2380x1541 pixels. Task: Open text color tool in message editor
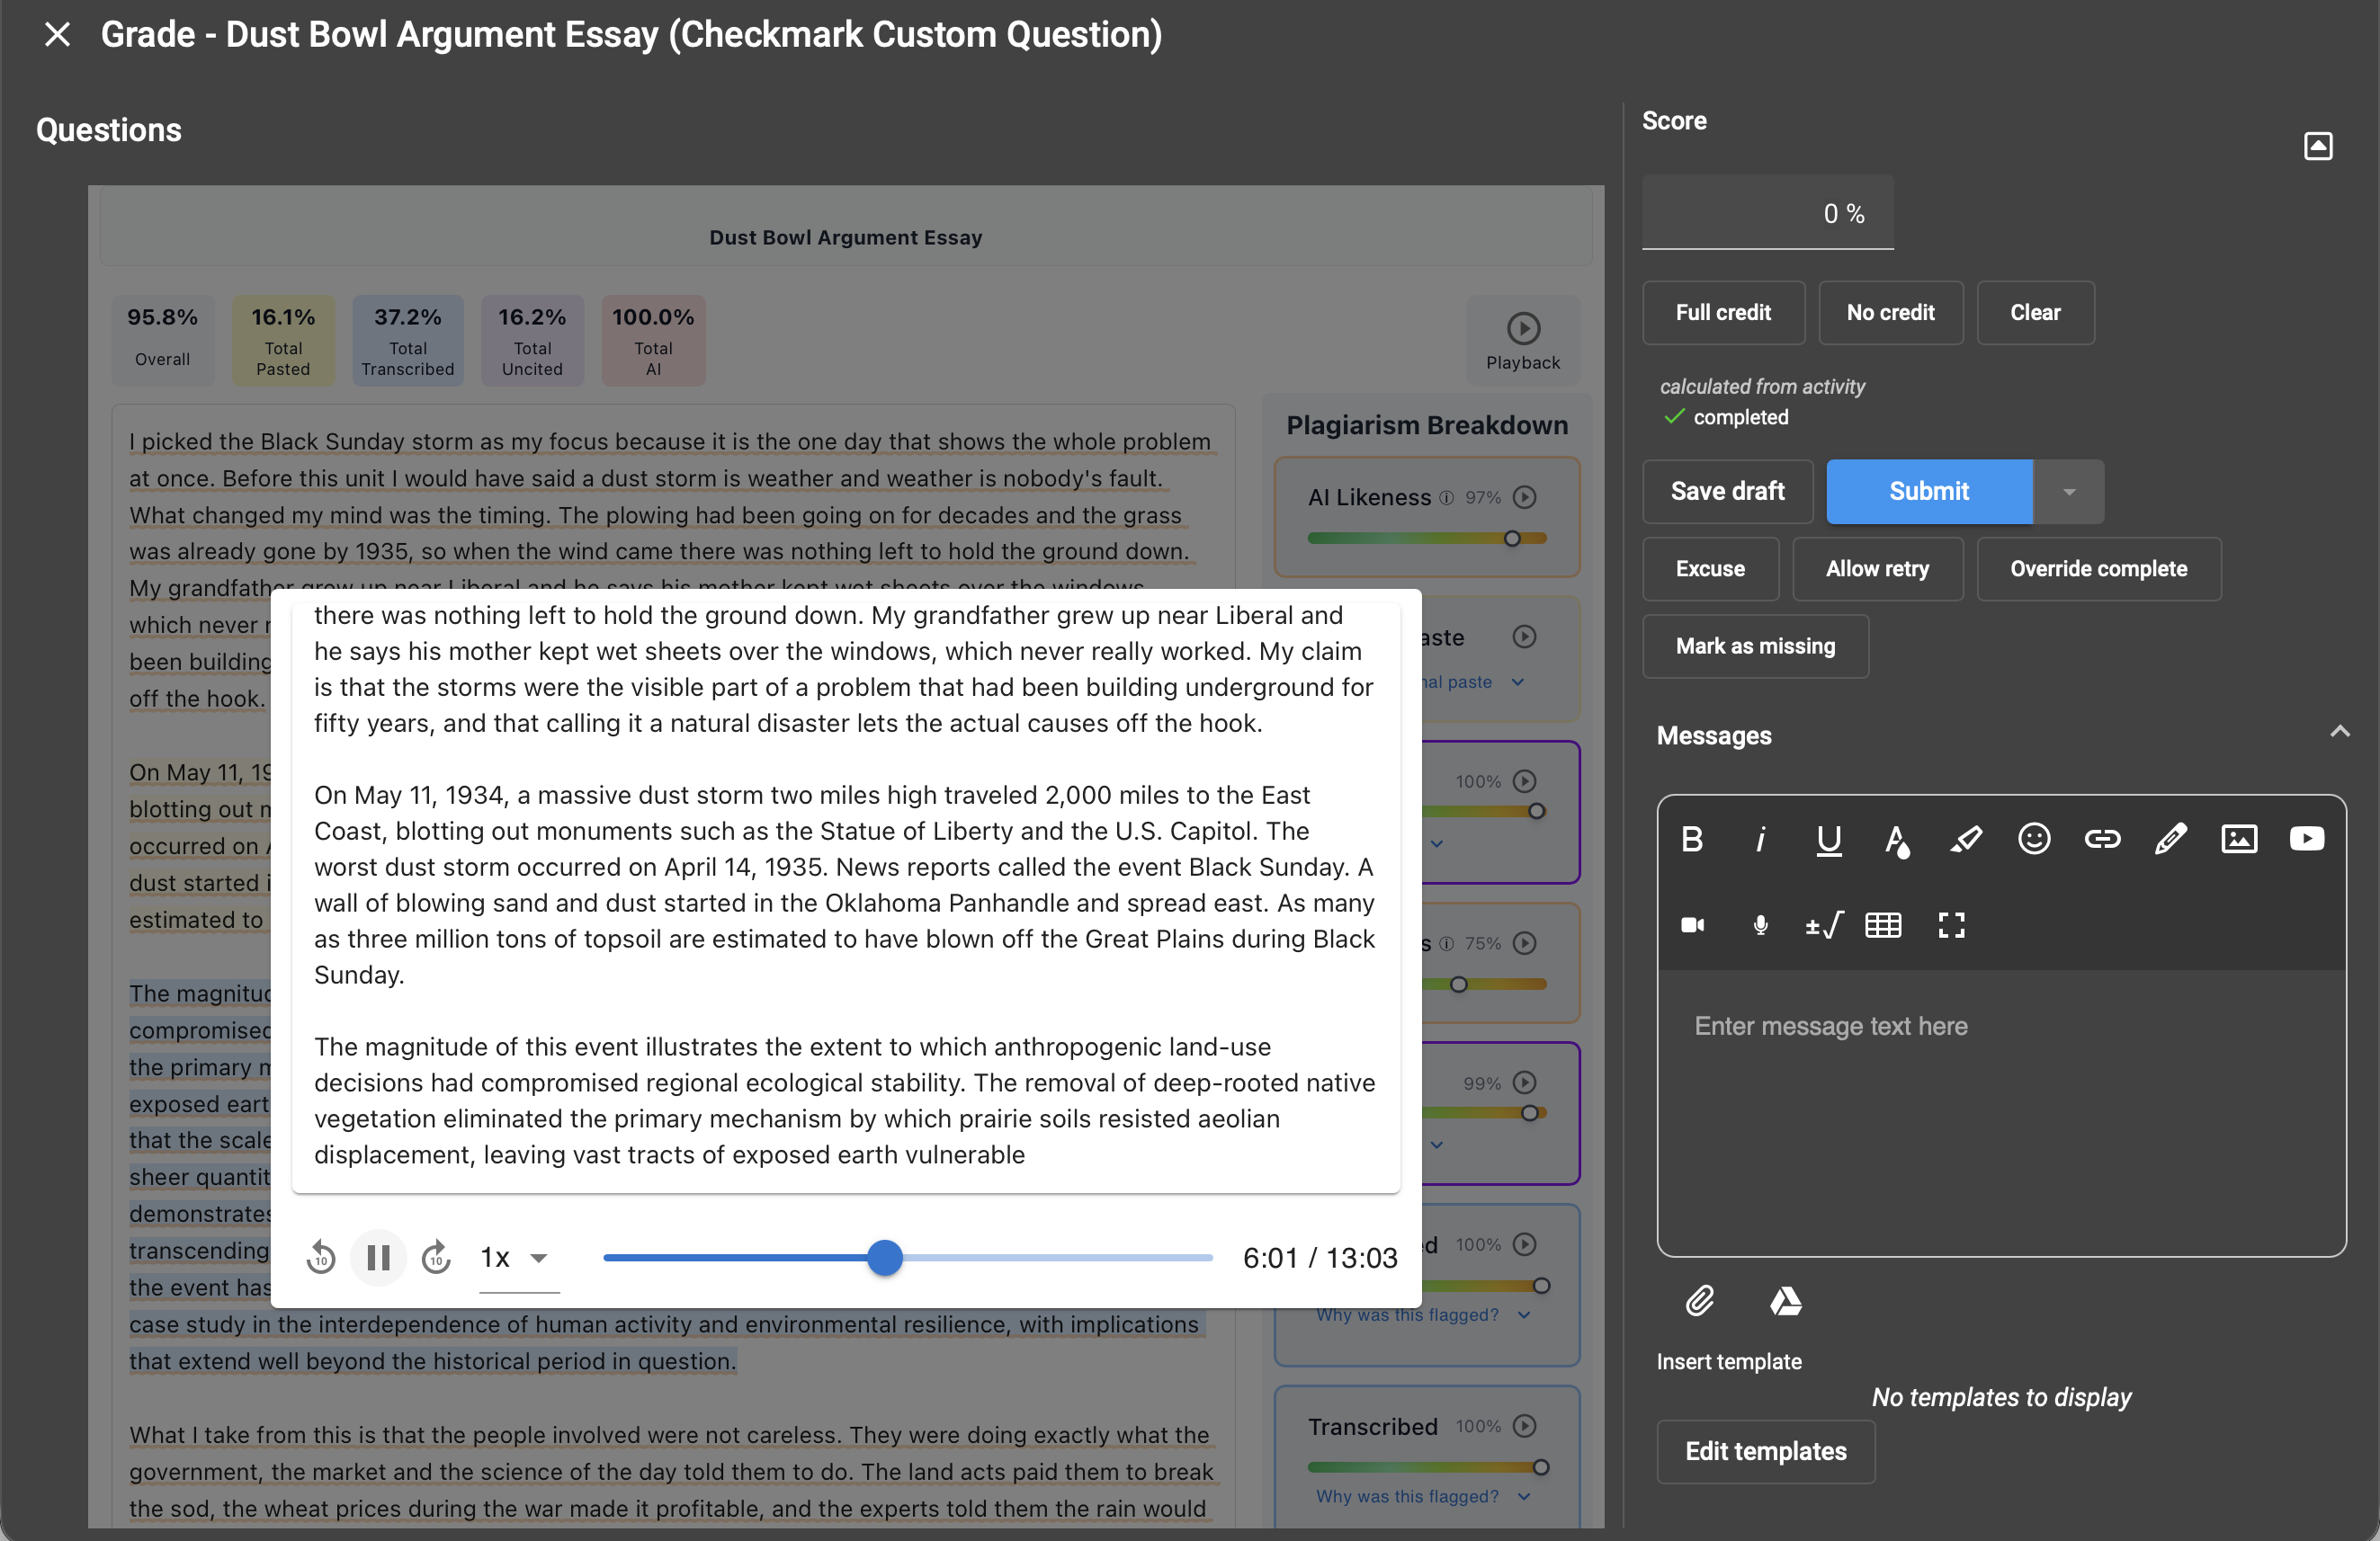pyautogui.click(x=1897, y=840)
